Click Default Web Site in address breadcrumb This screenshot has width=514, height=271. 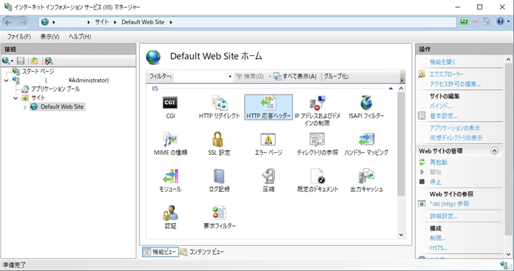pos(143,22)
